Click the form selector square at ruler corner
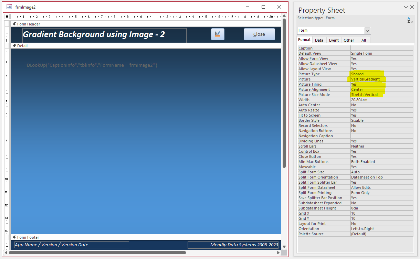This screenshot has width=420, height=259. 7,16
